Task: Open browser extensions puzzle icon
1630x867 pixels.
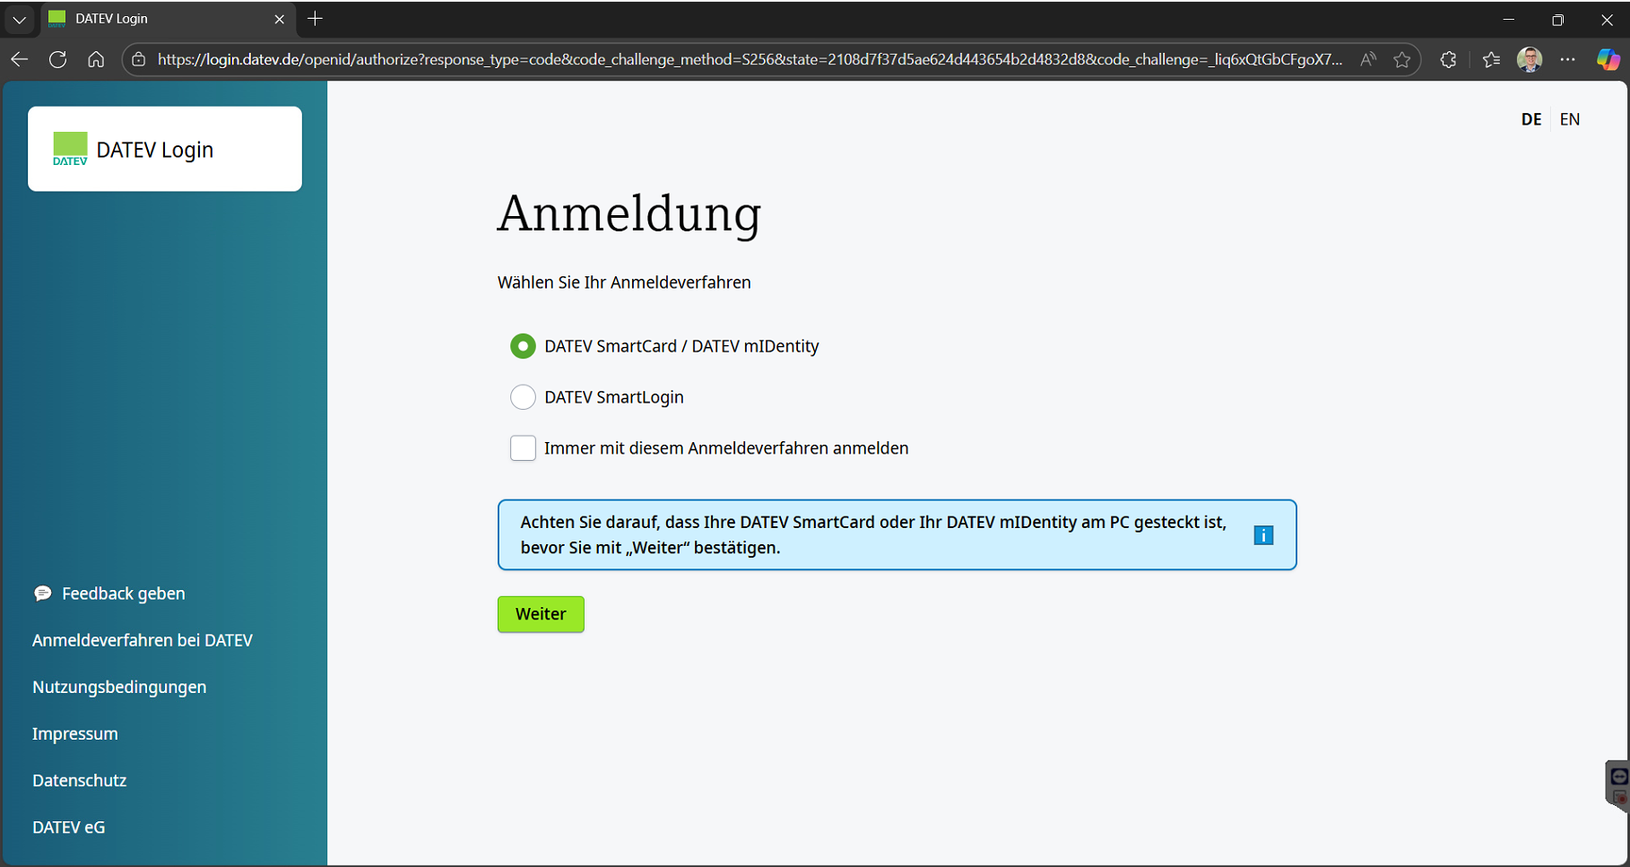Action: point(1448,60)
